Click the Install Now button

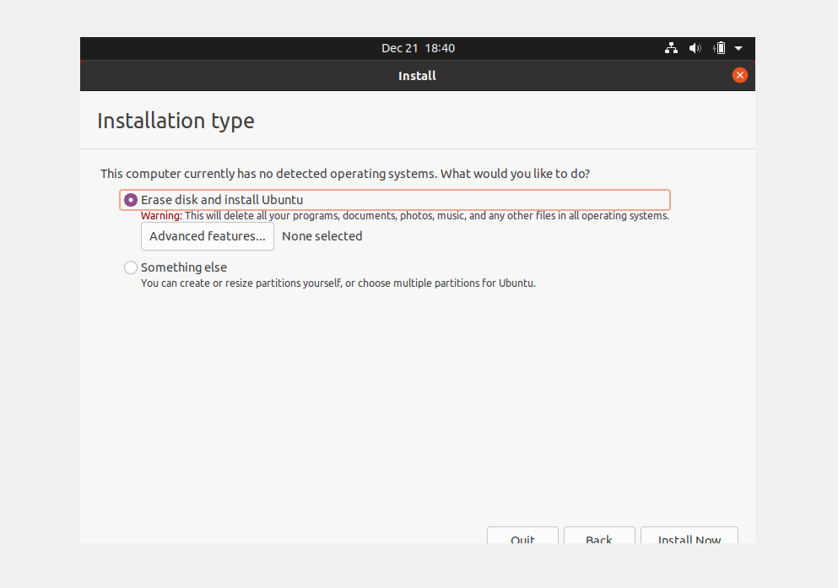tap(689, 536)
